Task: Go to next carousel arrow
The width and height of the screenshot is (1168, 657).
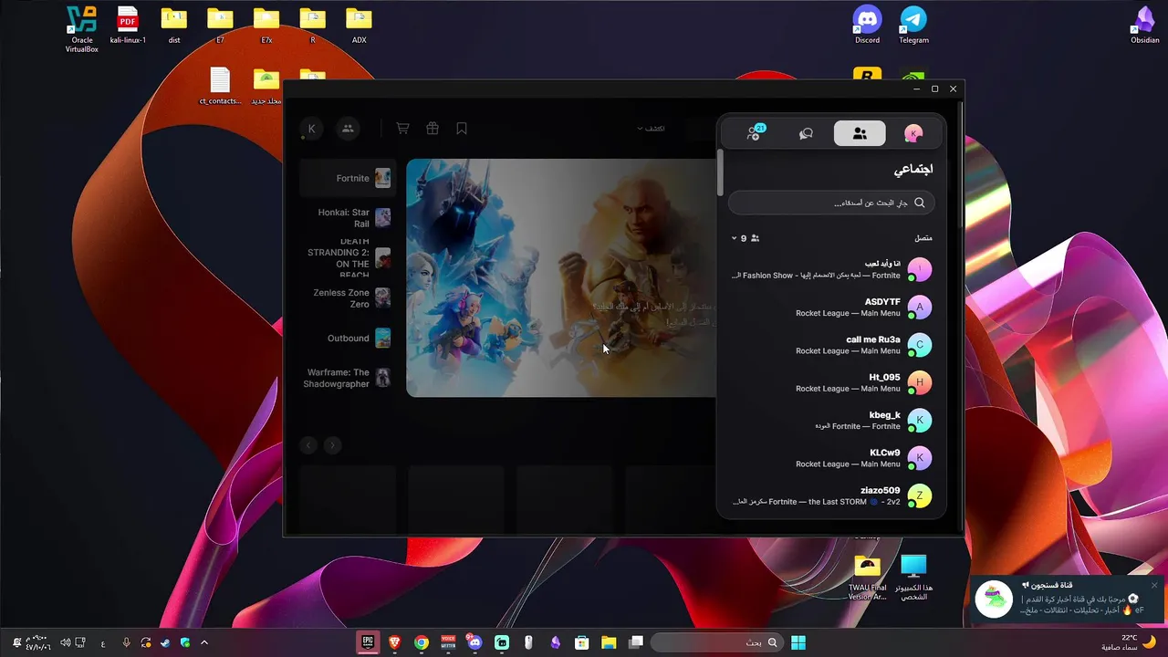Action: click(x=332, y=445)
